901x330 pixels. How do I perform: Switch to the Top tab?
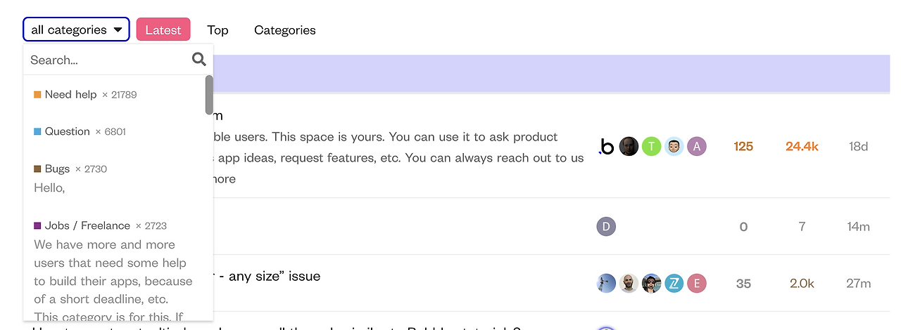218,29
